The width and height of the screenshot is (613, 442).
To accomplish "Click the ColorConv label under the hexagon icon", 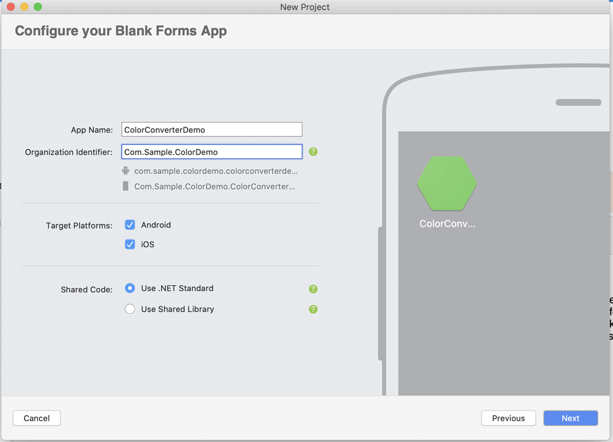I will [x=447, y=224].
